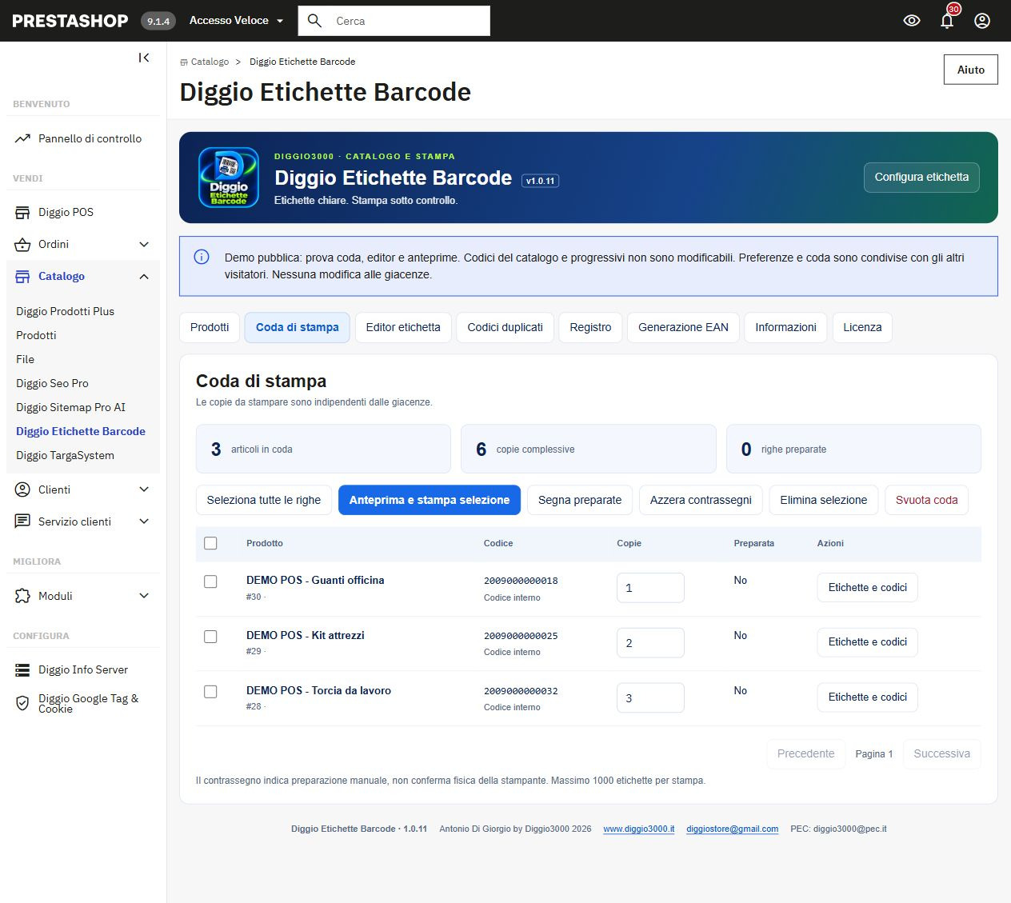Collapse the sidebar with the arrow icon
This screenshot has width=1011, height=903.
coord(144,58)
